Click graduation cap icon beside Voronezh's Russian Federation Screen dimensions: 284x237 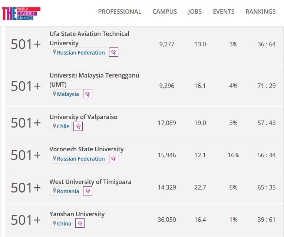click(114, 158)
